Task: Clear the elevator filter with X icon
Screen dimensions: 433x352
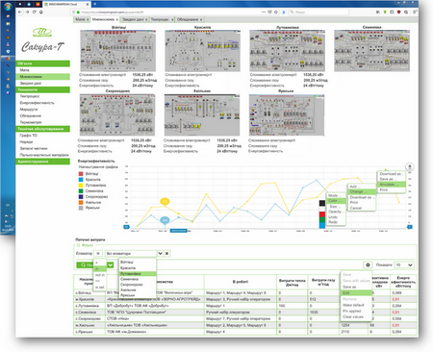Action: tap(166, 253)
